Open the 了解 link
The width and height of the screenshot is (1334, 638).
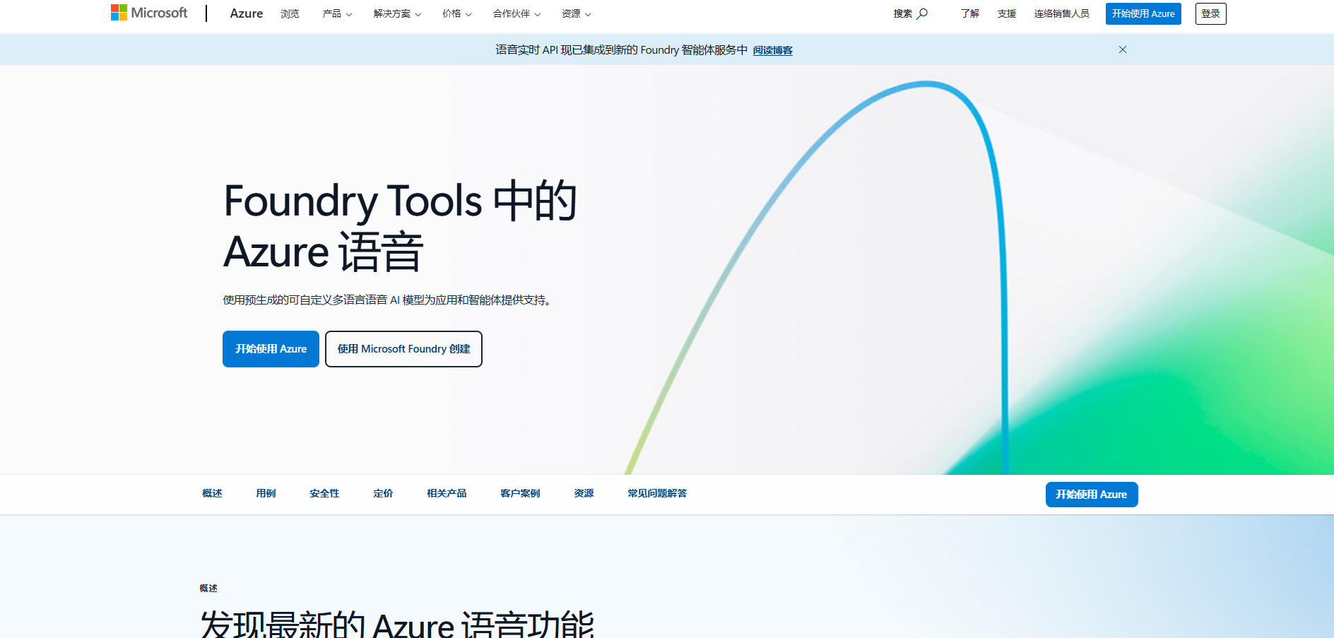pyautogui.click(x=970, y=13)
